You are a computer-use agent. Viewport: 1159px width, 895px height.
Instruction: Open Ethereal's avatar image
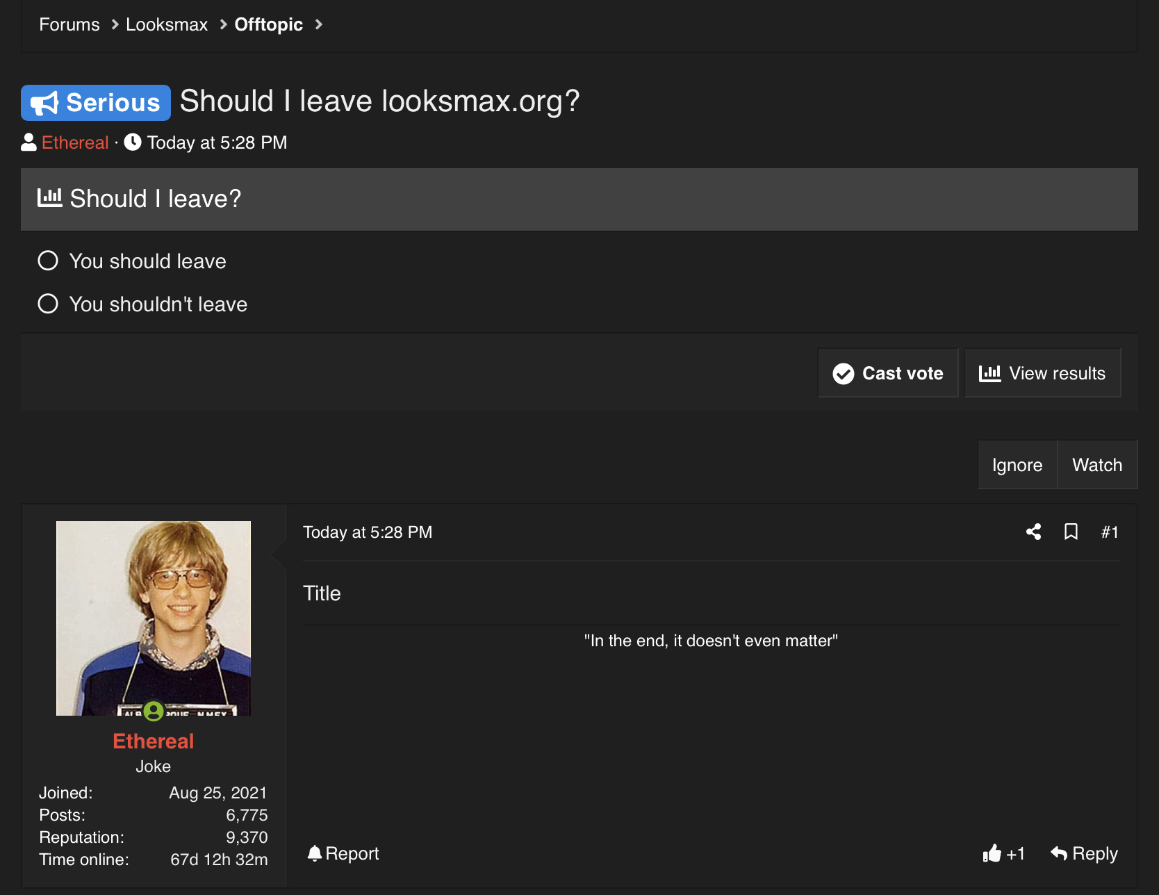tap(154, 618)
